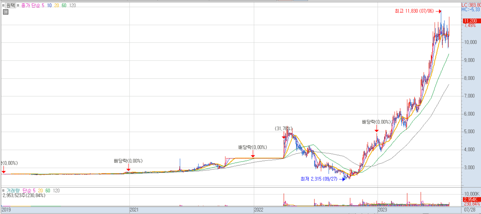
Task: Click the red 230,84% volume ratio tag
Action: (472, 204)
